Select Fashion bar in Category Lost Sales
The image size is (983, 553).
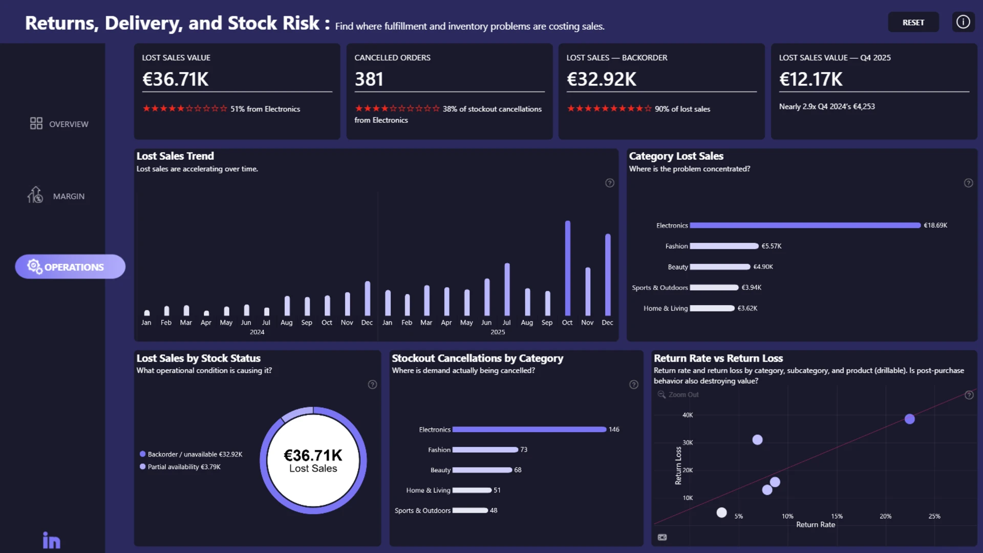[x=724, y=246]
